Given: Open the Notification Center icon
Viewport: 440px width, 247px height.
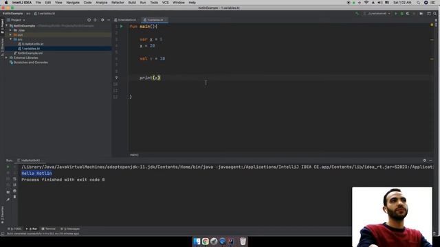Looking at the screenshot, I should coord(433,3).
